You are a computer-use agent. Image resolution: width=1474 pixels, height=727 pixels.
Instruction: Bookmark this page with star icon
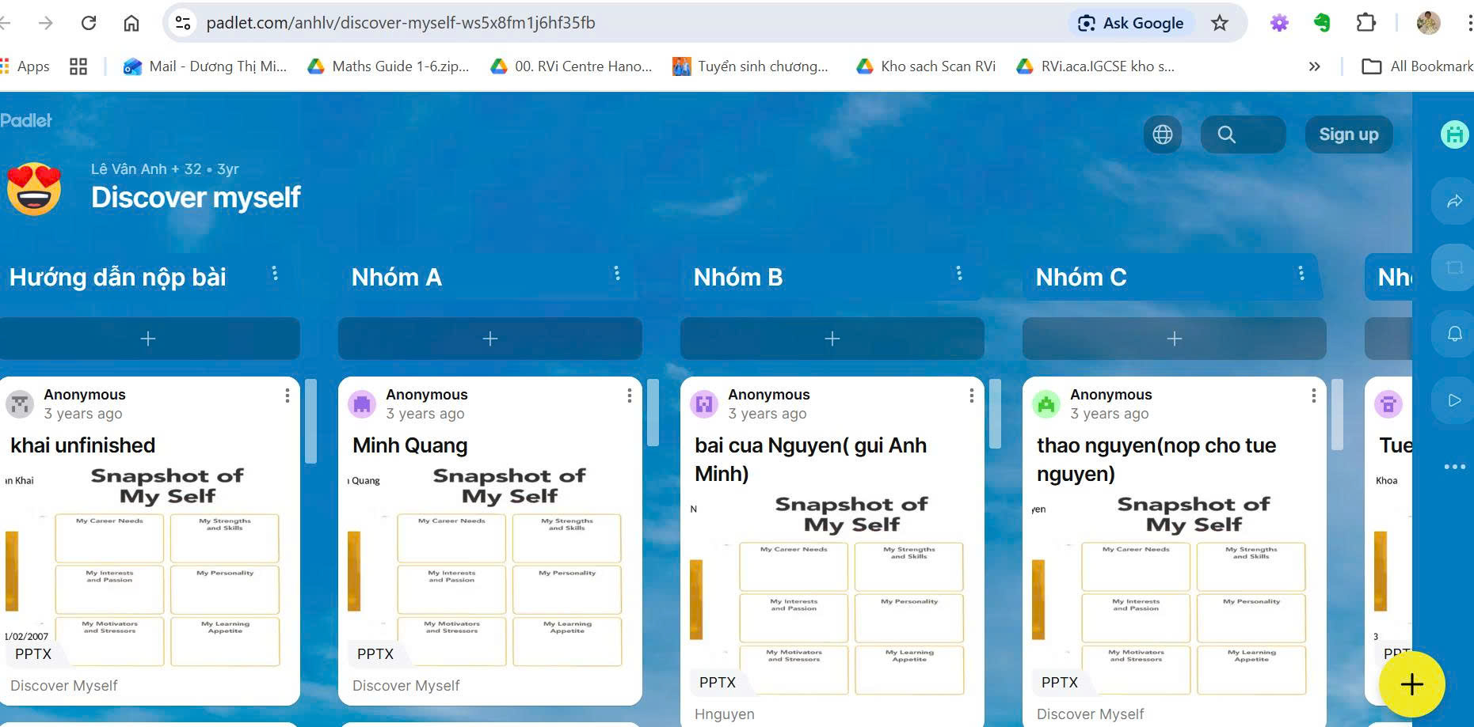click(x=1219, y=23)
